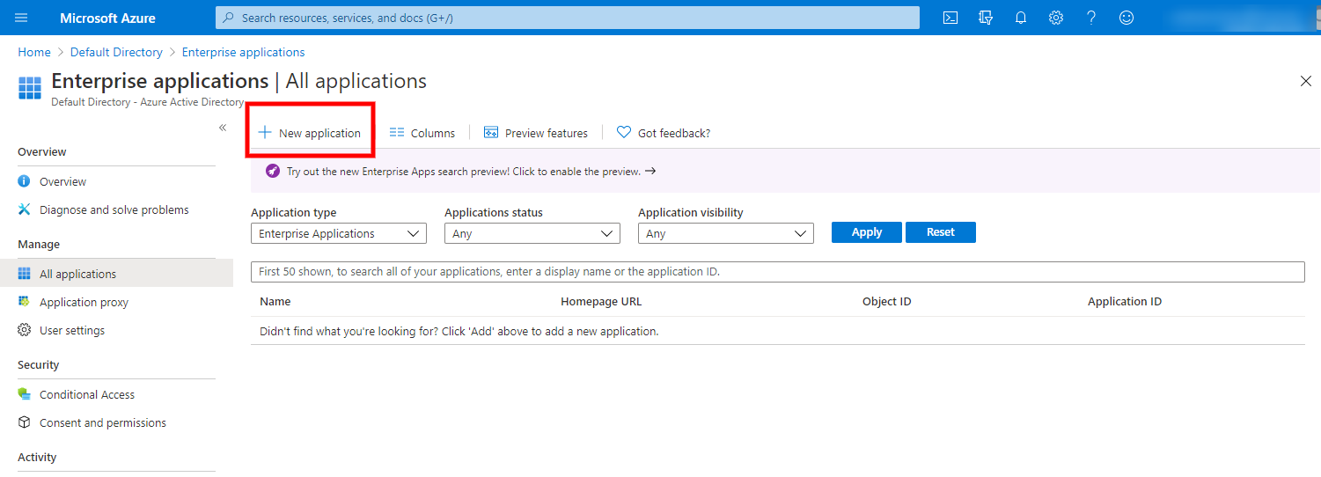
Task: Collapse the sidebar with the double chevron
Action: 223,128
